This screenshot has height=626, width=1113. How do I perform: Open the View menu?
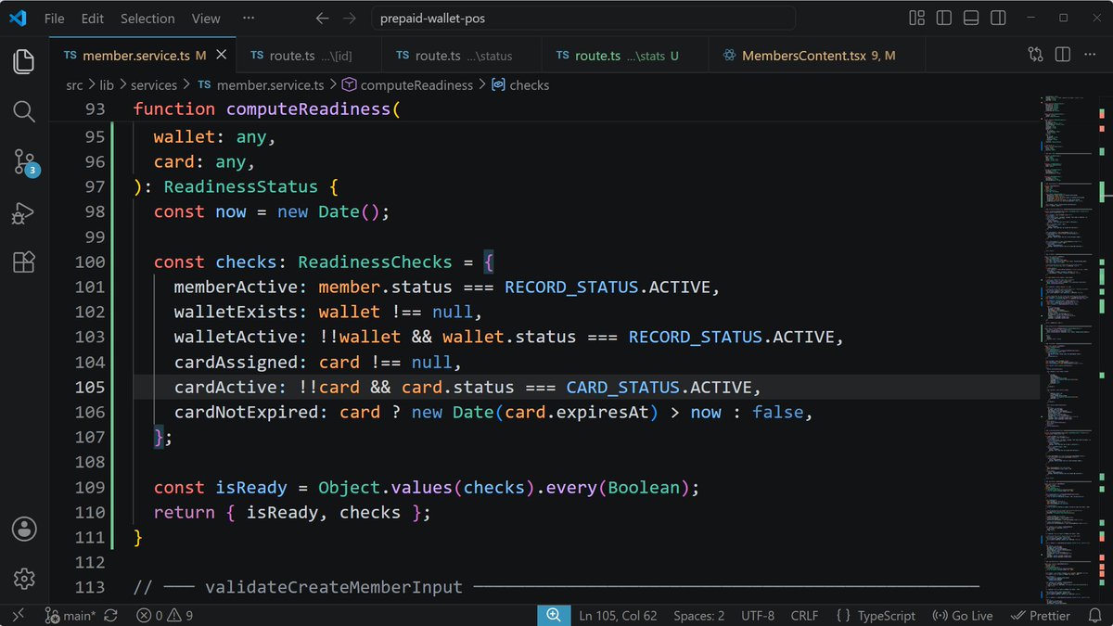point(206,18)
